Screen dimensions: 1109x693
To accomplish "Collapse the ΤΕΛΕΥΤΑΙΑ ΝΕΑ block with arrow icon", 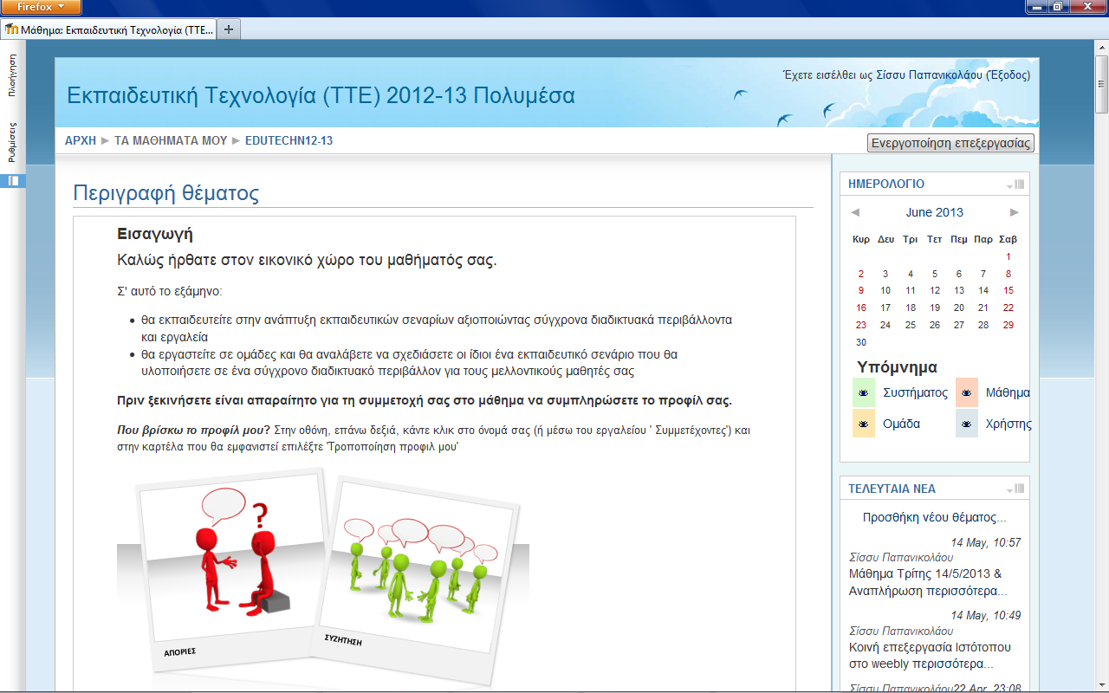I will click(x=1009, y=489).
